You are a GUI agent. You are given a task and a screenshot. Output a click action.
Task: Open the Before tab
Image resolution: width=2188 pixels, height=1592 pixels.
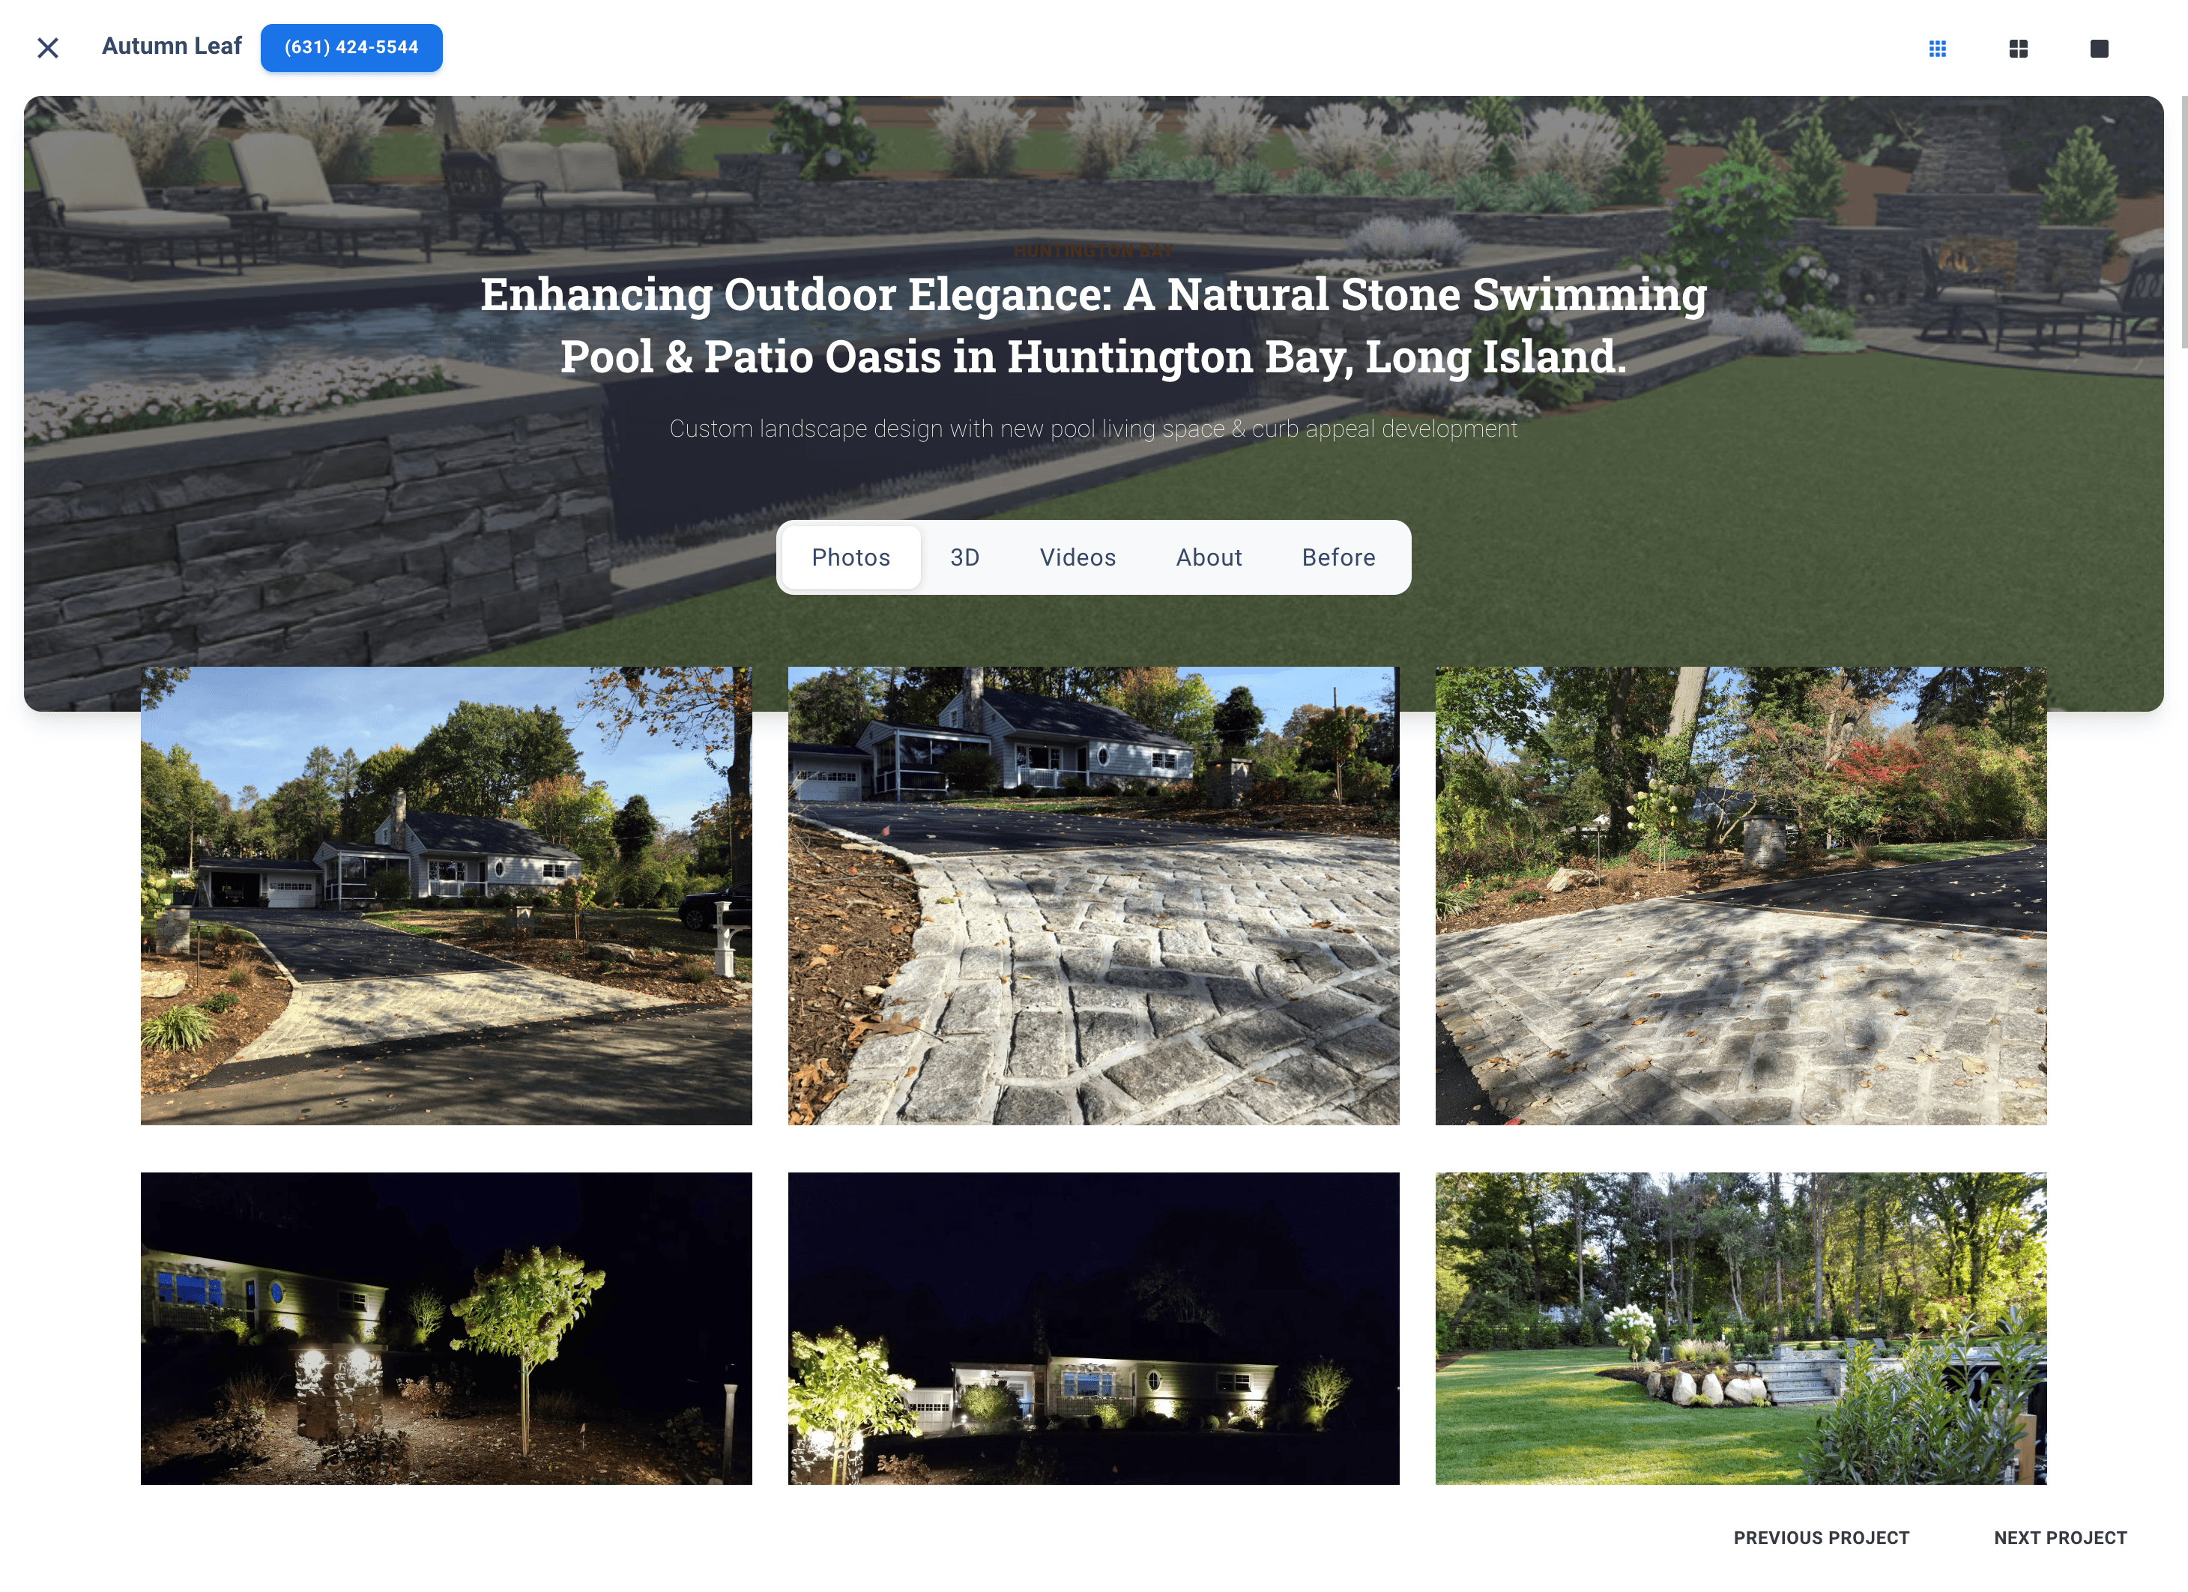pyautogui.click(x=1338, y=557)
